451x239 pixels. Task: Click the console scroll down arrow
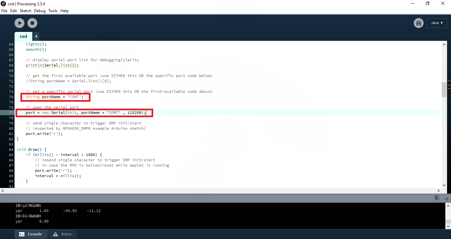pyautogui.click(x=448, y=226)
